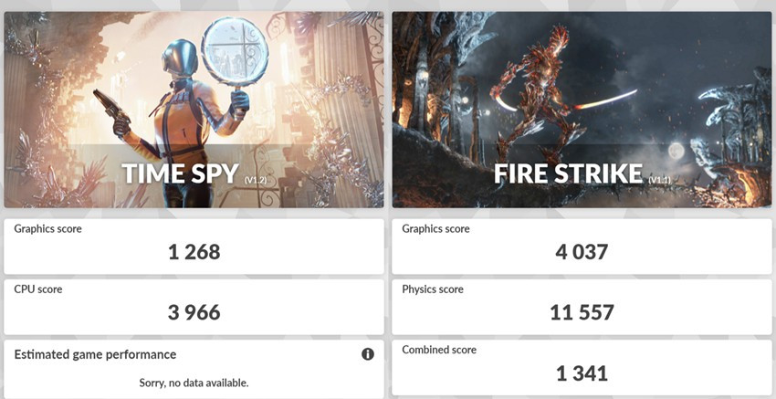Click the Estimated game performance info icon
The height and width of the screenshot is (399, 776).
(368, 354)
